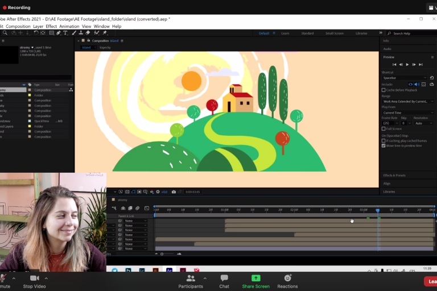
Task: Reset the preview shortcut settings
Action: 432,77
